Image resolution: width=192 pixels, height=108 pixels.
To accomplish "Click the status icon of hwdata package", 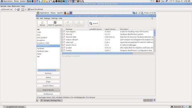I will [64, 50].
